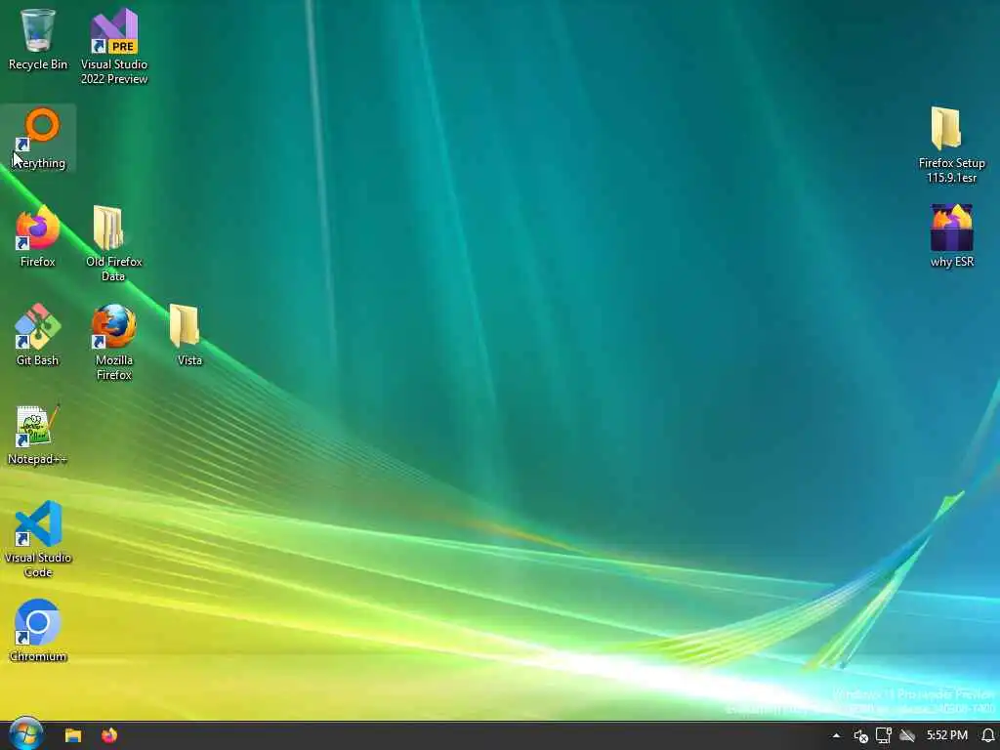Open network status tray icon
The width and height of the screenshot is (1000, 750).
pyautogui.click(x=883, y=736)
